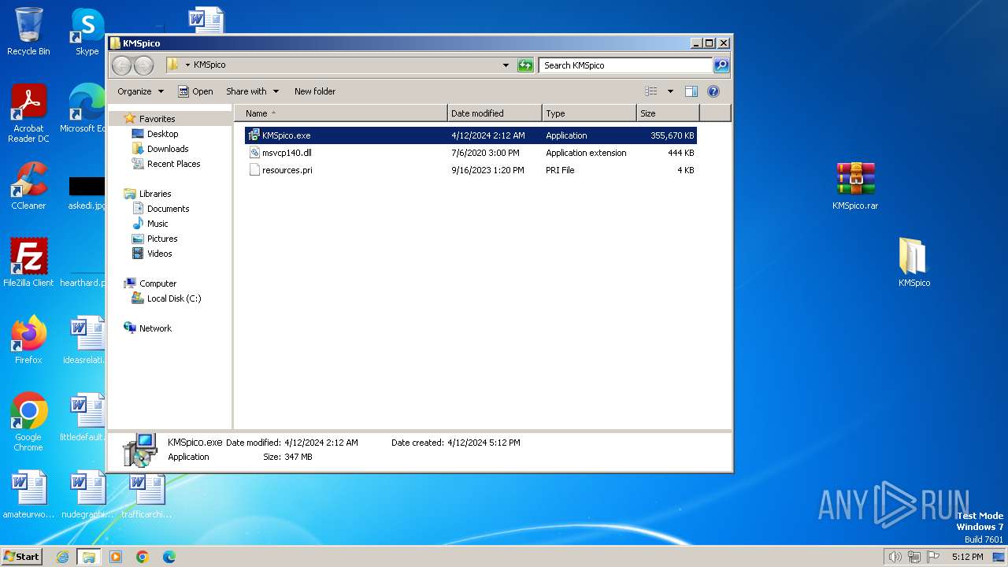This screenshot has width=1008, height=567.
Task: Select the Firefox desktop icon
Action: (28, 340)
